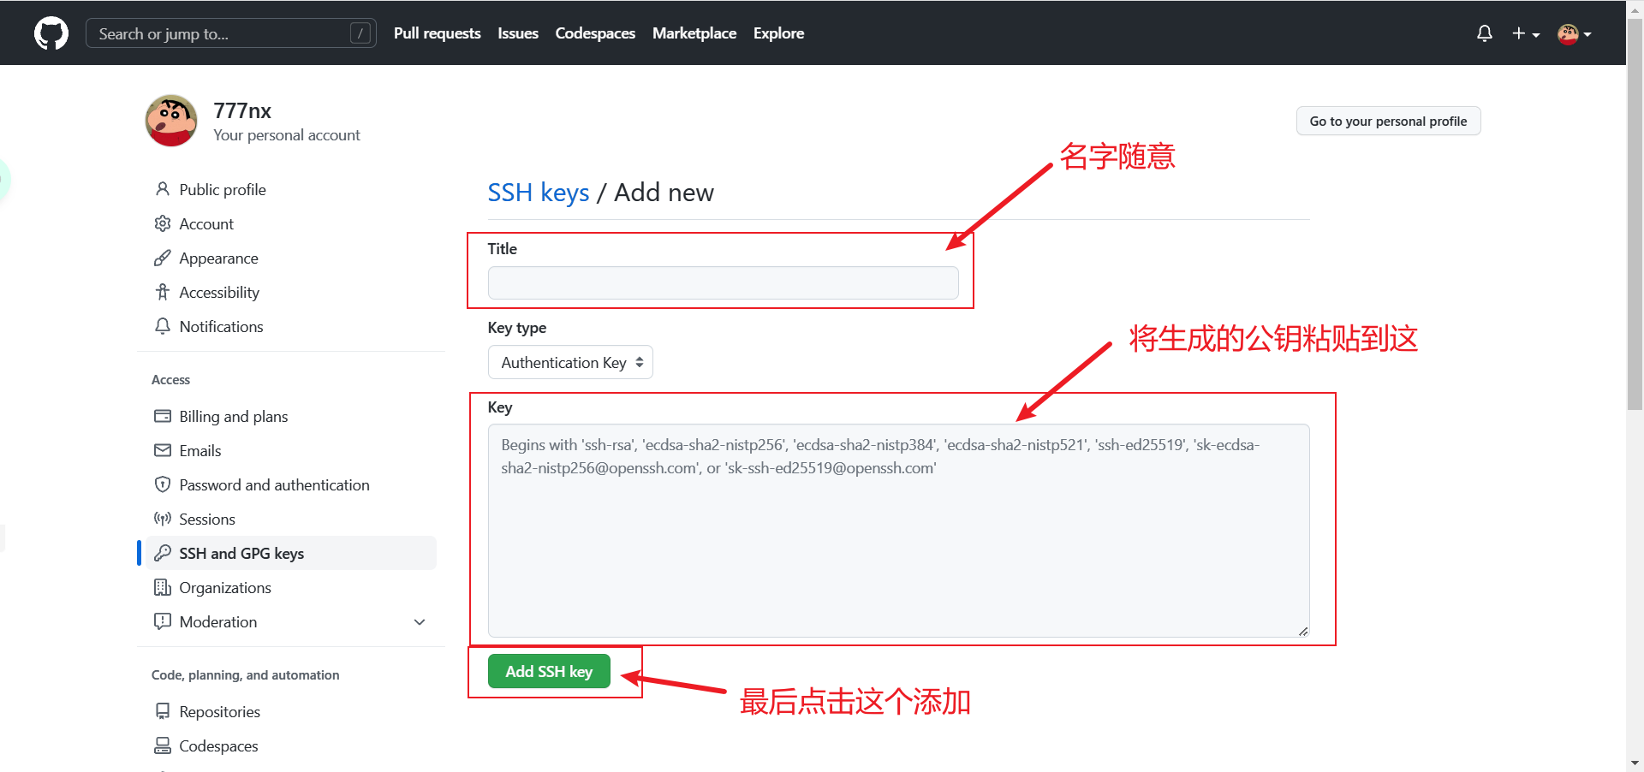Focus the Title input field

[x=723, y=282]
